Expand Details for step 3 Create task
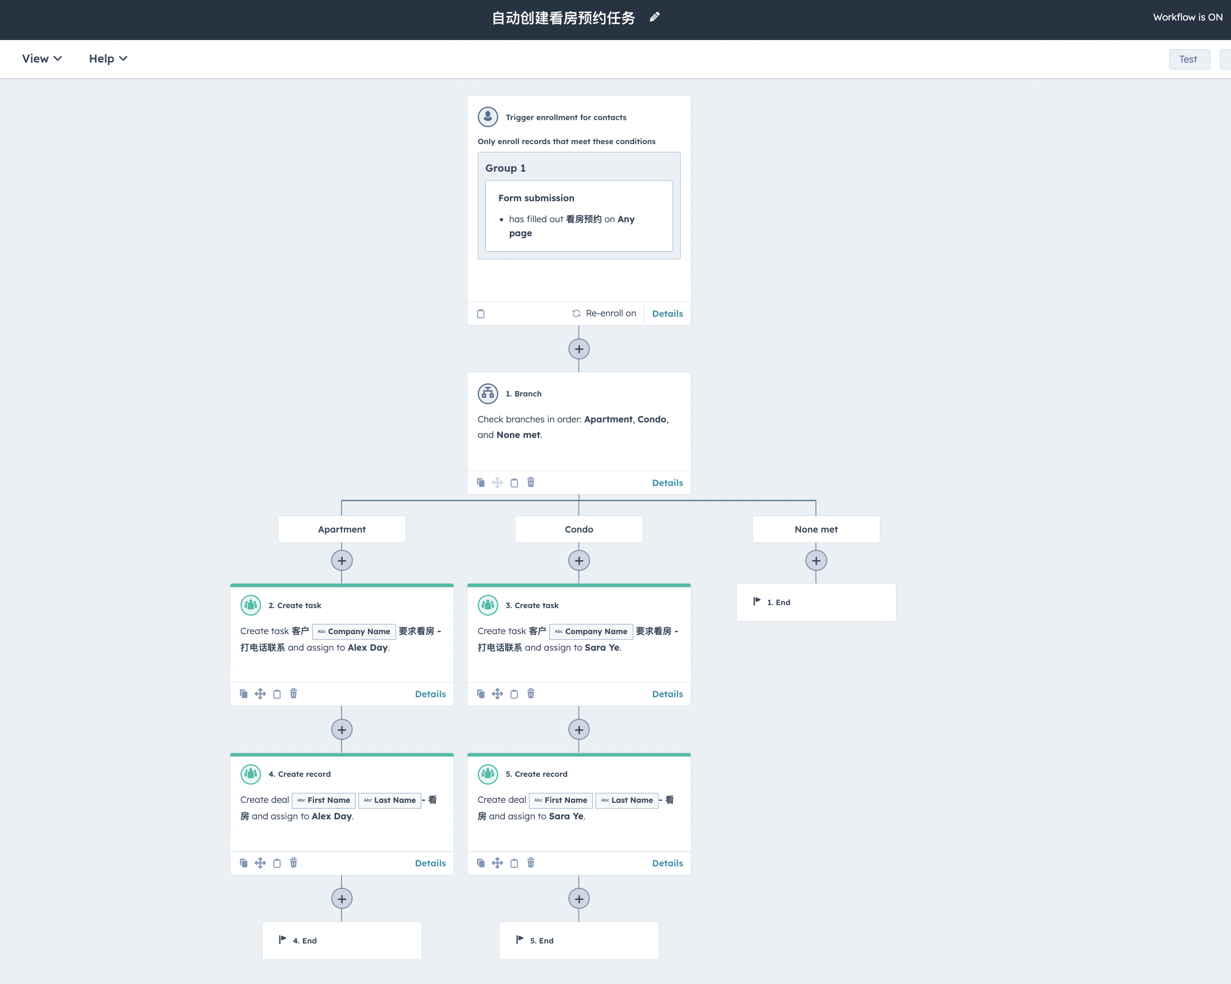The width and height of the screenshot is (1231, 984). tap(667, 694)
